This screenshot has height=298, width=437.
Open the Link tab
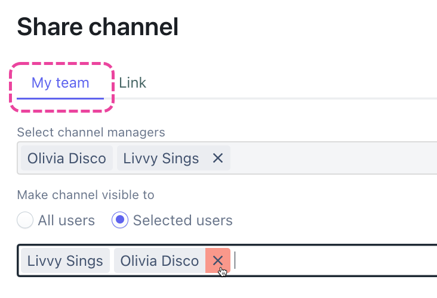(x=133, y=83)
